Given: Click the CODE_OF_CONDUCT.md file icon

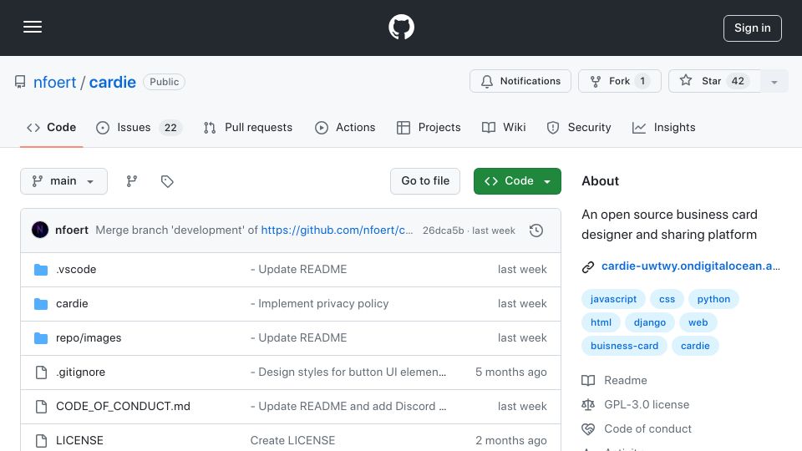Looking at the screenshot, I should [42, 407].
